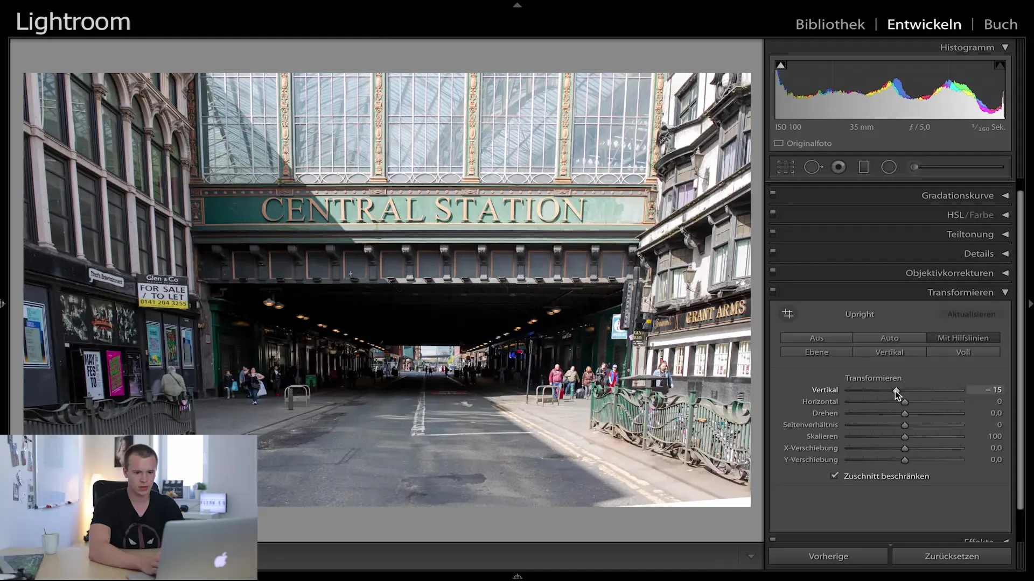Choose Mit Hilfslinien Upright mode

tap(963, 338)
